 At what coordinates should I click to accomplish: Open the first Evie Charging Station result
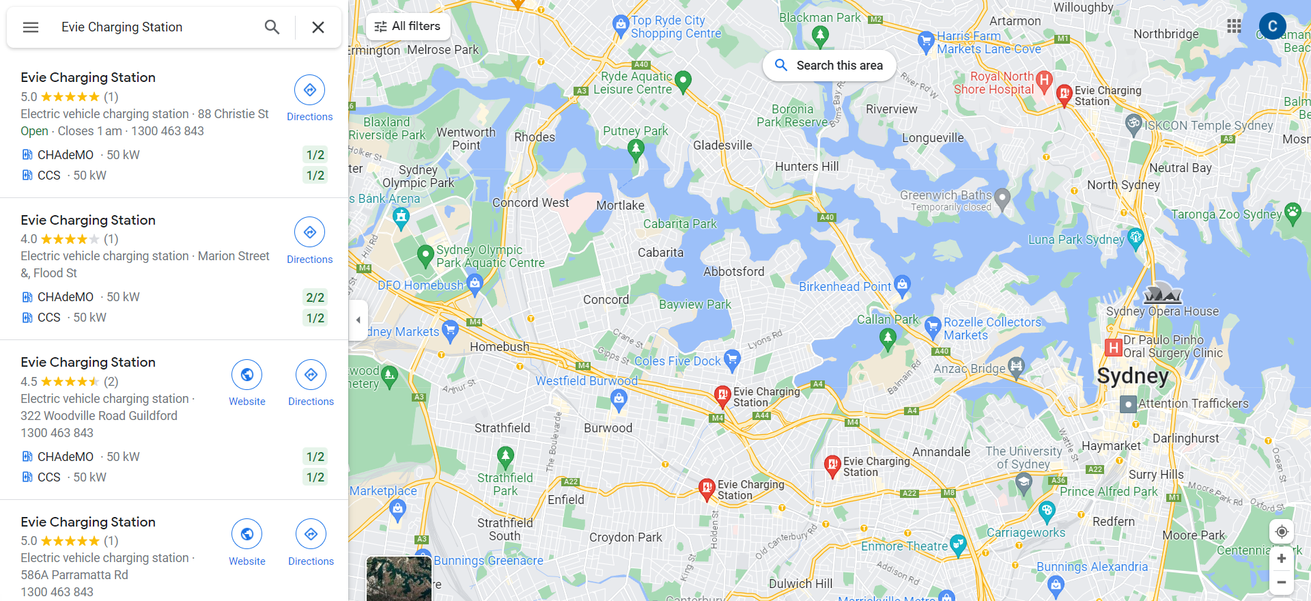(x=88, y=77)
